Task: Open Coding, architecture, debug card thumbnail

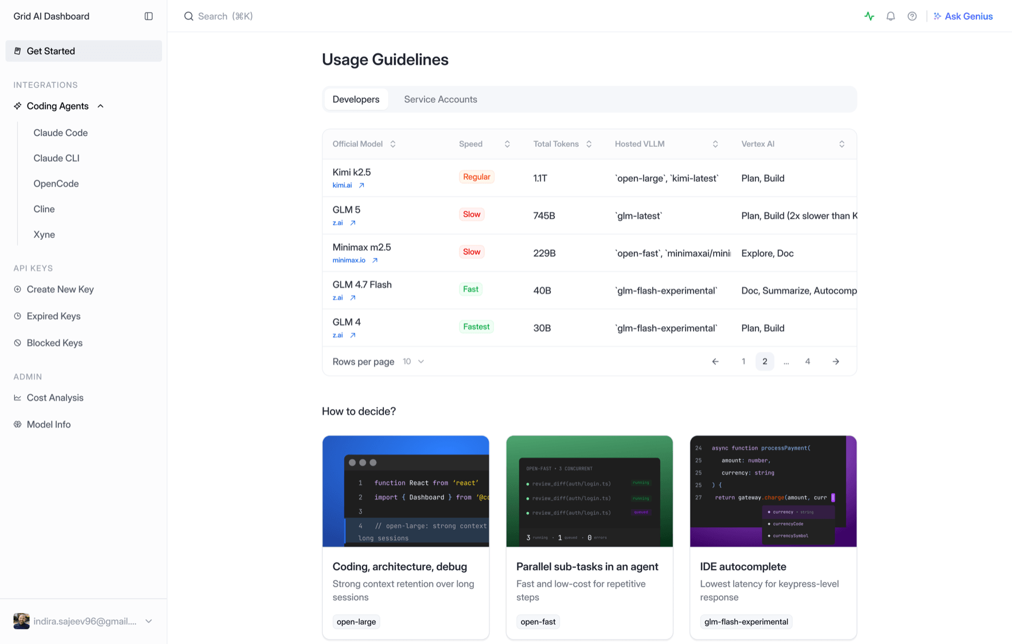Action: point(406,491)
